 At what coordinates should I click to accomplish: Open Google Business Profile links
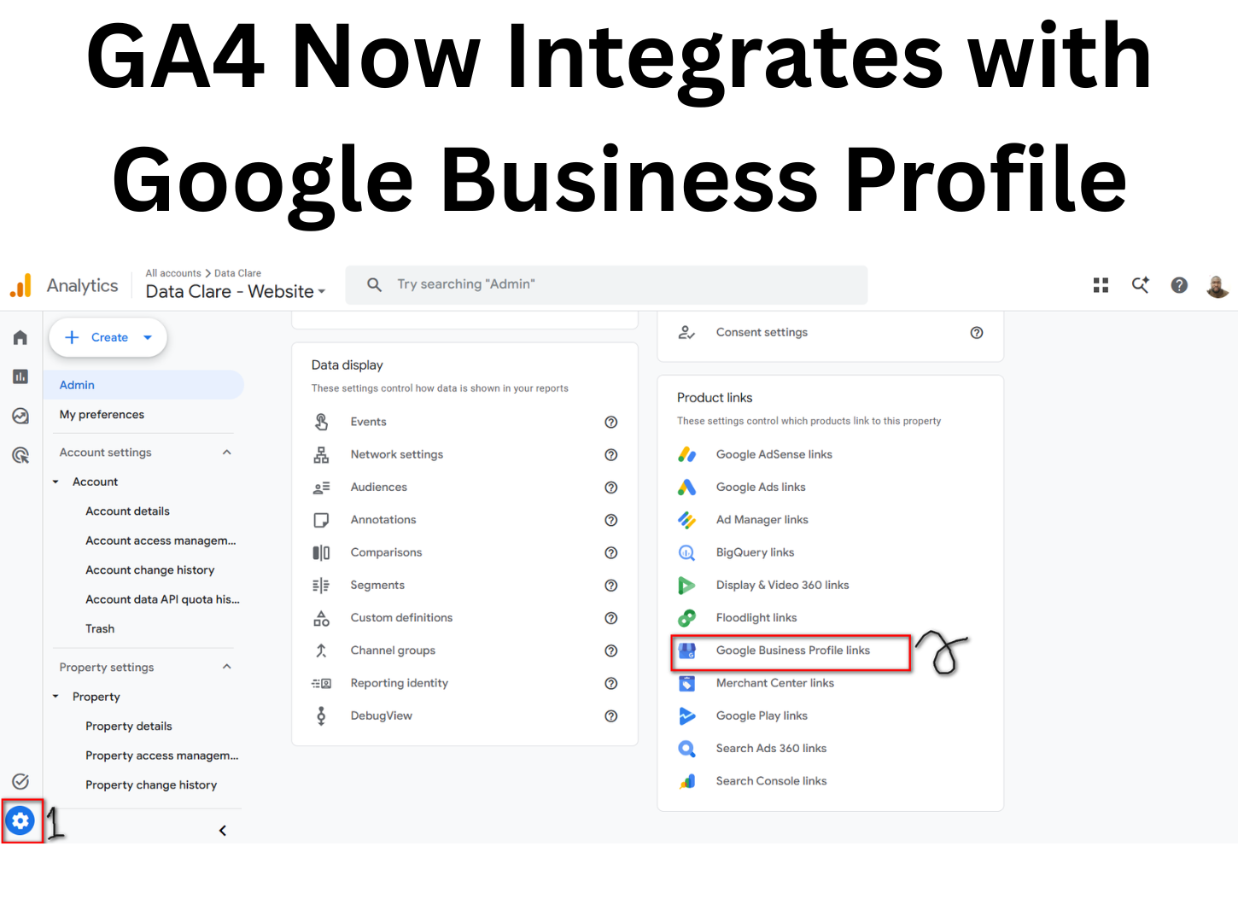(792, 651)
